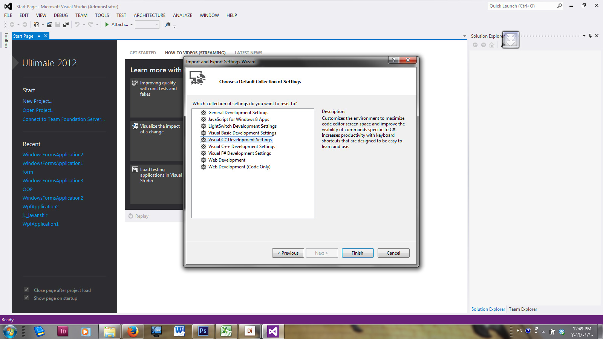
Task: Click the New Project toolbar icon
Action: coord(37,24)
